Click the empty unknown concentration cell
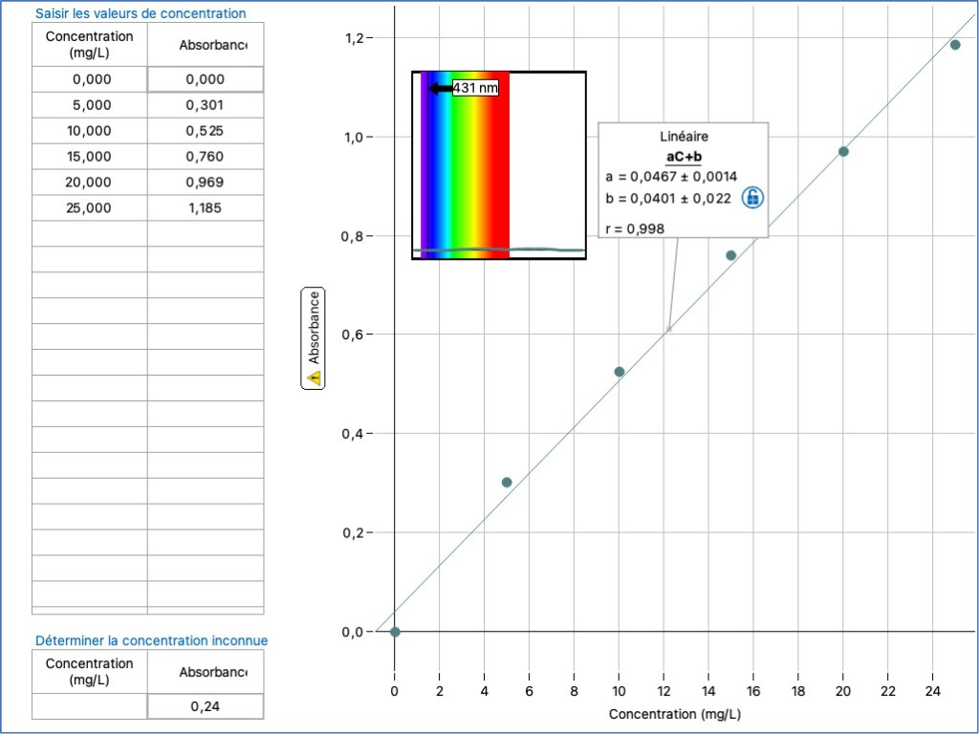This screenshot has height=734, width=979. point(90,706)
